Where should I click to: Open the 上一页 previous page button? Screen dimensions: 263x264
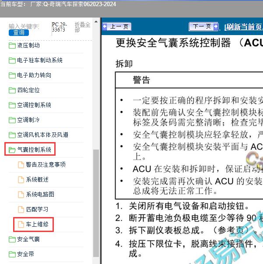(x=117, y=26)
